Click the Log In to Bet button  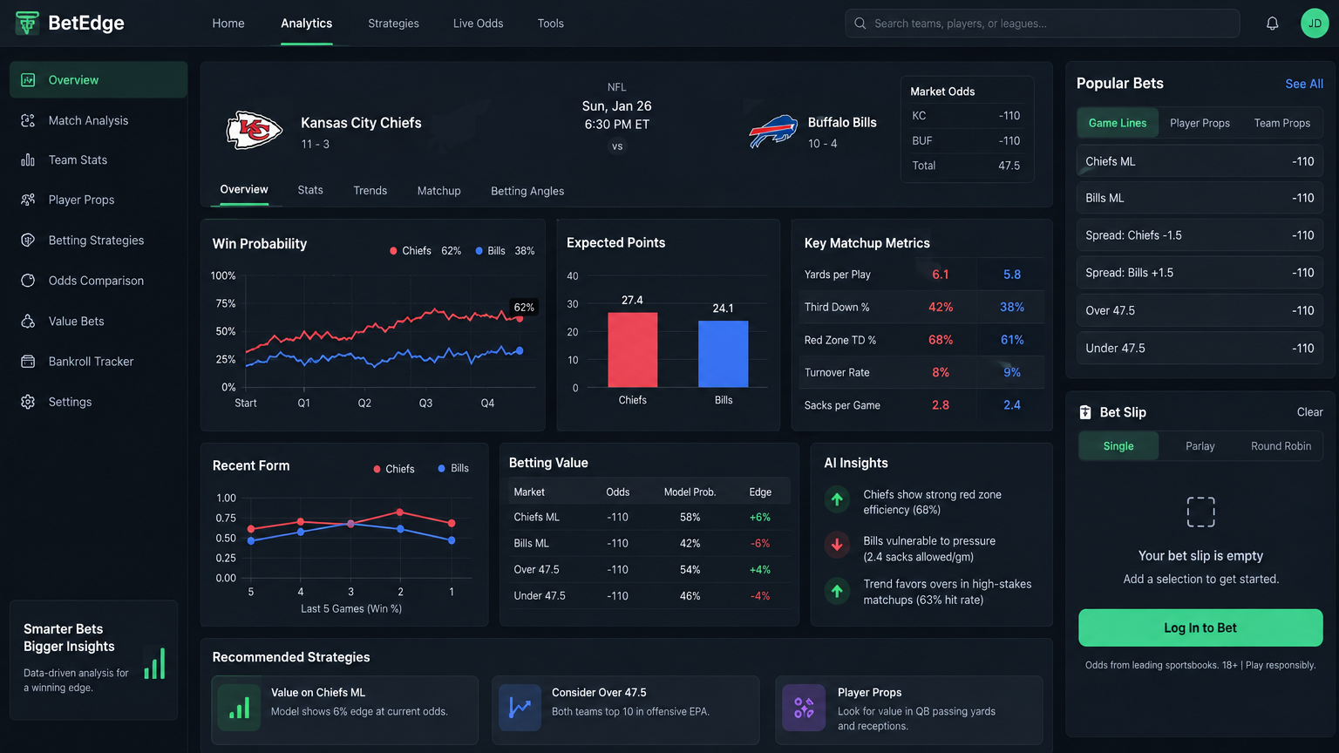1200,627
